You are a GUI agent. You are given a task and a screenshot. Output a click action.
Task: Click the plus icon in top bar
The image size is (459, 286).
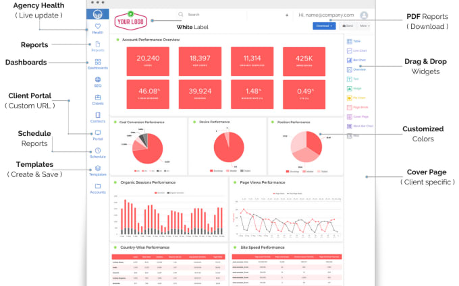287,15
